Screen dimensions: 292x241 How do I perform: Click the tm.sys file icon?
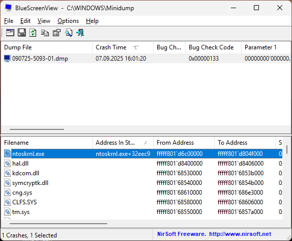pyautogui.click(x=7, y=212)
